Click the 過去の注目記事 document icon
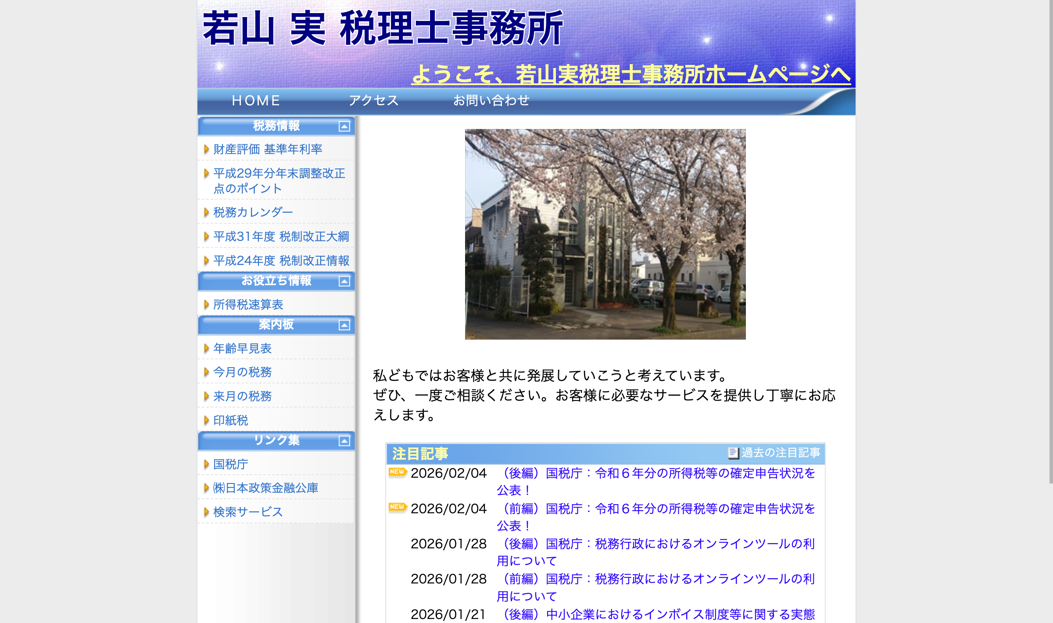This screenshot has width=1053, height=623. point(733,453)
